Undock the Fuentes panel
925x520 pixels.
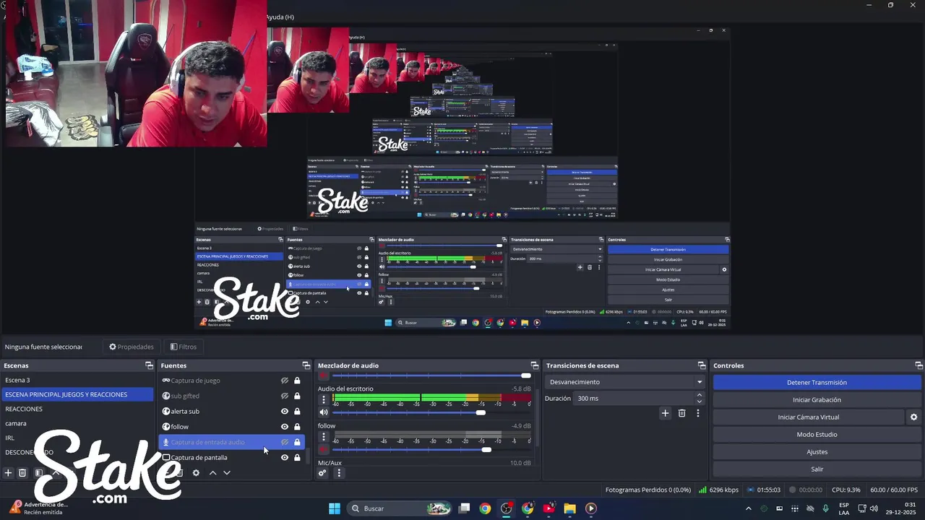pyautogui.click(x=306, y=365)
